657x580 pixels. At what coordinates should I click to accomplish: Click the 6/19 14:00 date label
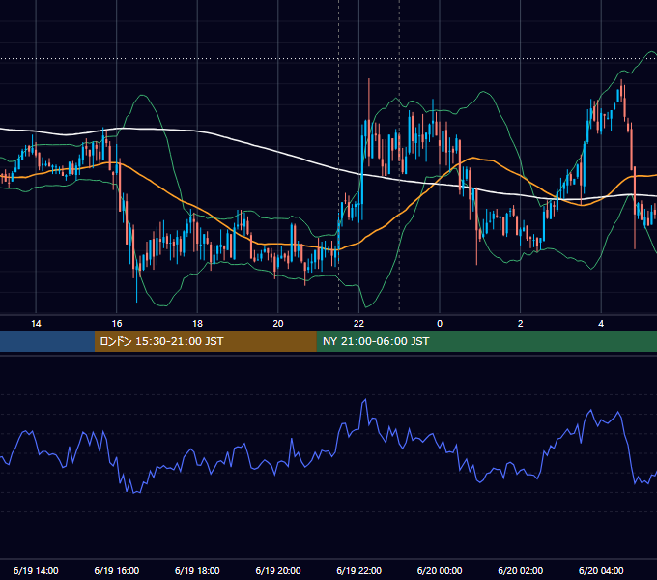[x=36, y=570]
